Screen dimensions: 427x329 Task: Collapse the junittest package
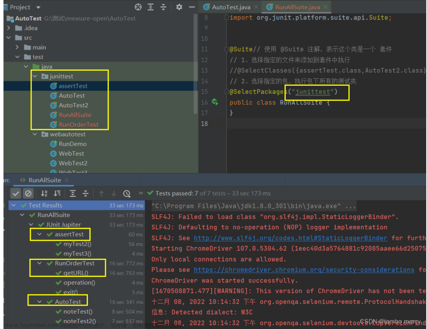tap(35, 76)
